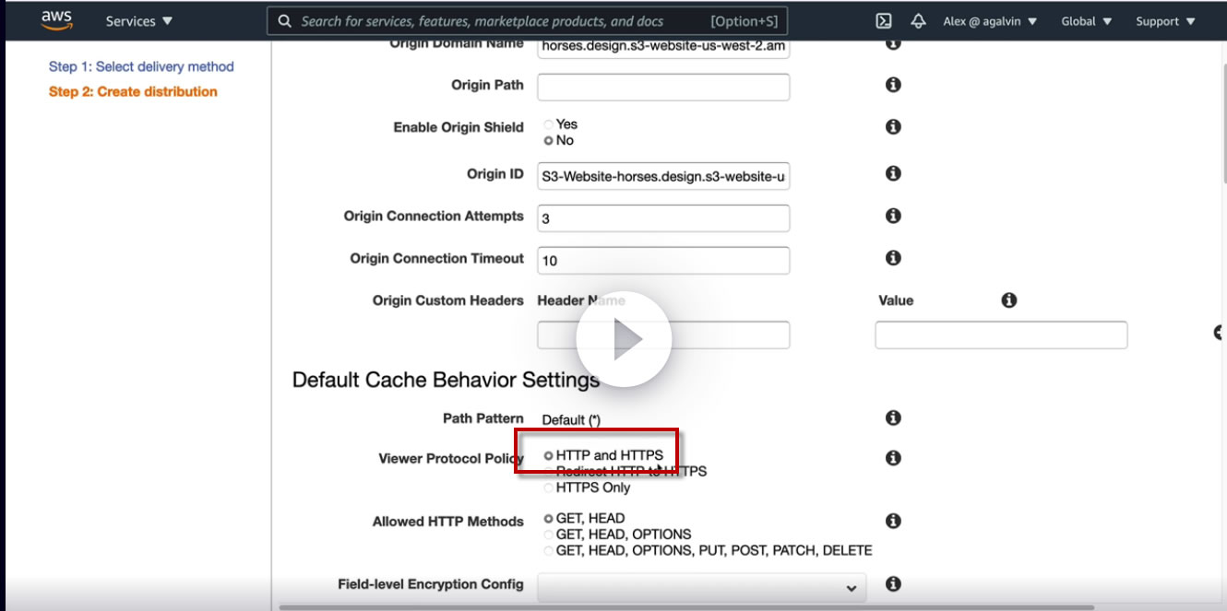The height and width of the screenshot is (611, 1227).
Task: Show info for Origin Connection Attempts
Action: coord(893,216)
